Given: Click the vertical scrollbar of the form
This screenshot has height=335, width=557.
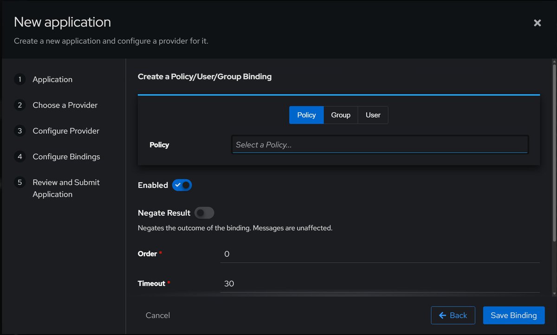Looking at the screenshot, I should click(553, 153).
